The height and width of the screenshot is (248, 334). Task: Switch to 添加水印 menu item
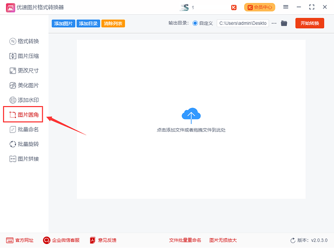click(x=24, y=100)
